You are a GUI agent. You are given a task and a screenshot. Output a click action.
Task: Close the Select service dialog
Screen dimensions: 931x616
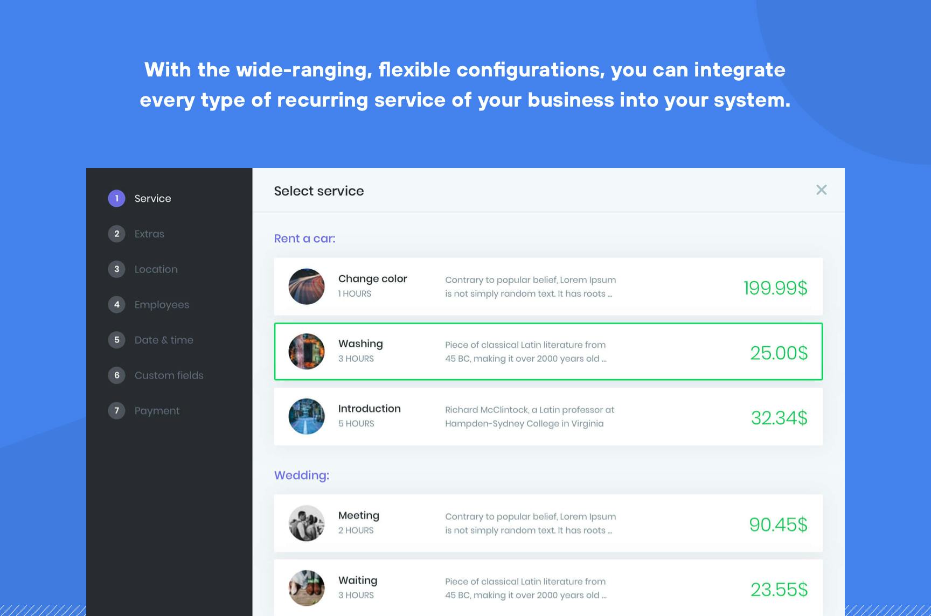tap(821, 190)
